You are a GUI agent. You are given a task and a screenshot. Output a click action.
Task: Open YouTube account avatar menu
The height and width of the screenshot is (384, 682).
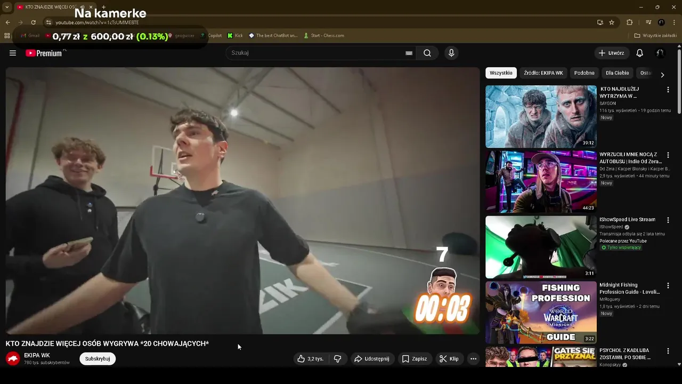click(660, 53)
